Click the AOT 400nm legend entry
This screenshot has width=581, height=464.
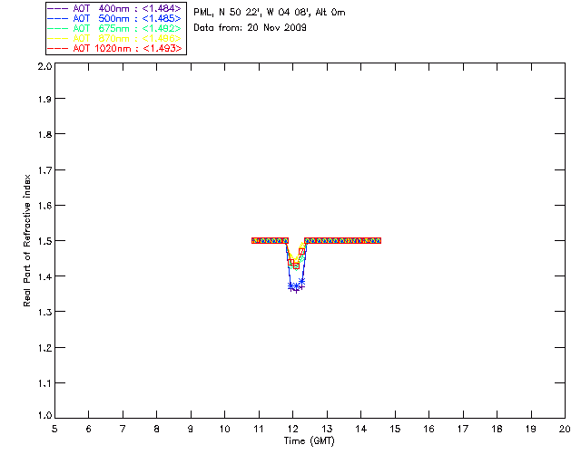114,8
